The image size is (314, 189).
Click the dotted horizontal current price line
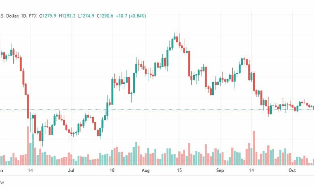point(157,110)
